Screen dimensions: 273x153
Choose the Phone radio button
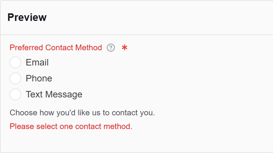click(15, 78)
